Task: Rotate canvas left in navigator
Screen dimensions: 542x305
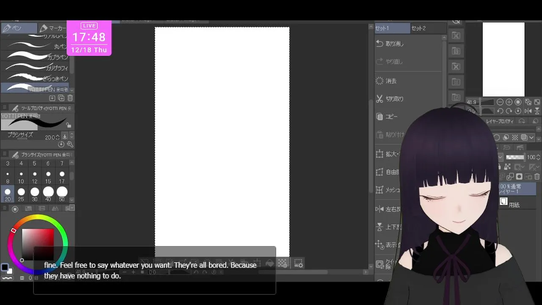Action: click(500, 111)
